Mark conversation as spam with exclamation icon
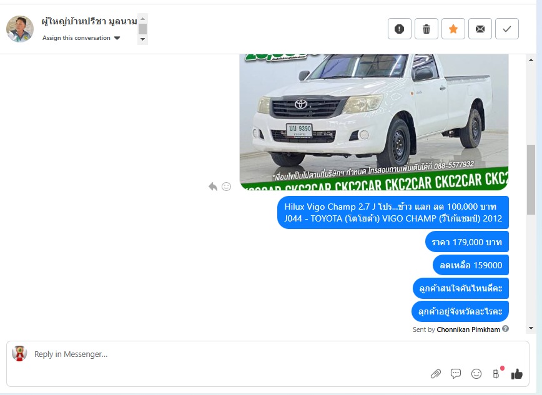This screenshot has height=395, width=542. pos(400,29)
